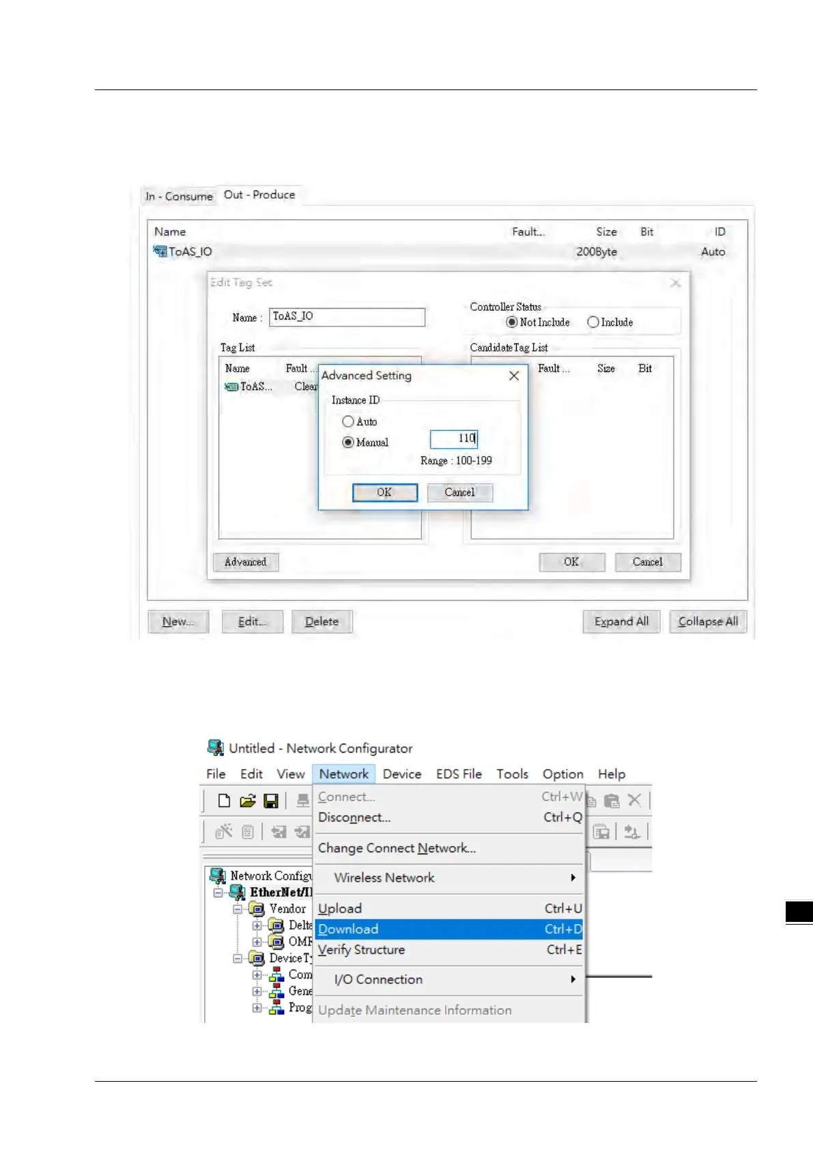Open a file with the folder toolbar icon

pyautogui.click(x=247, y=800)
